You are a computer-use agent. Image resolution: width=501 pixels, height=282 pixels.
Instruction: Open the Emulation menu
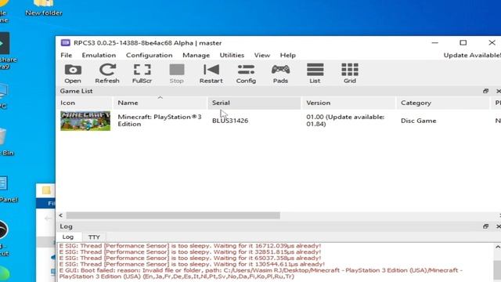(99, 56)
